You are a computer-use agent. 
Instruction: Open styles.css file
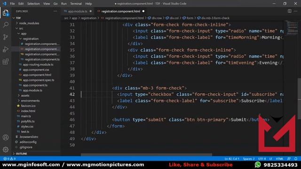[27, 126]
